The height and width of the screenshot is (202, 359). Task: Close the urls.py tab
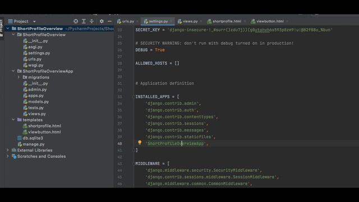point(137,21)
